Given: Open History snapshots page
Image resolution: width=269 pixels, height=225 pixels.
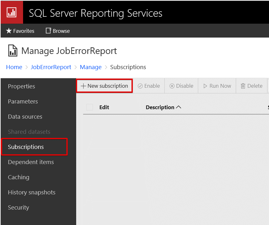Looking at the screenshot, I should coord(32,192).
